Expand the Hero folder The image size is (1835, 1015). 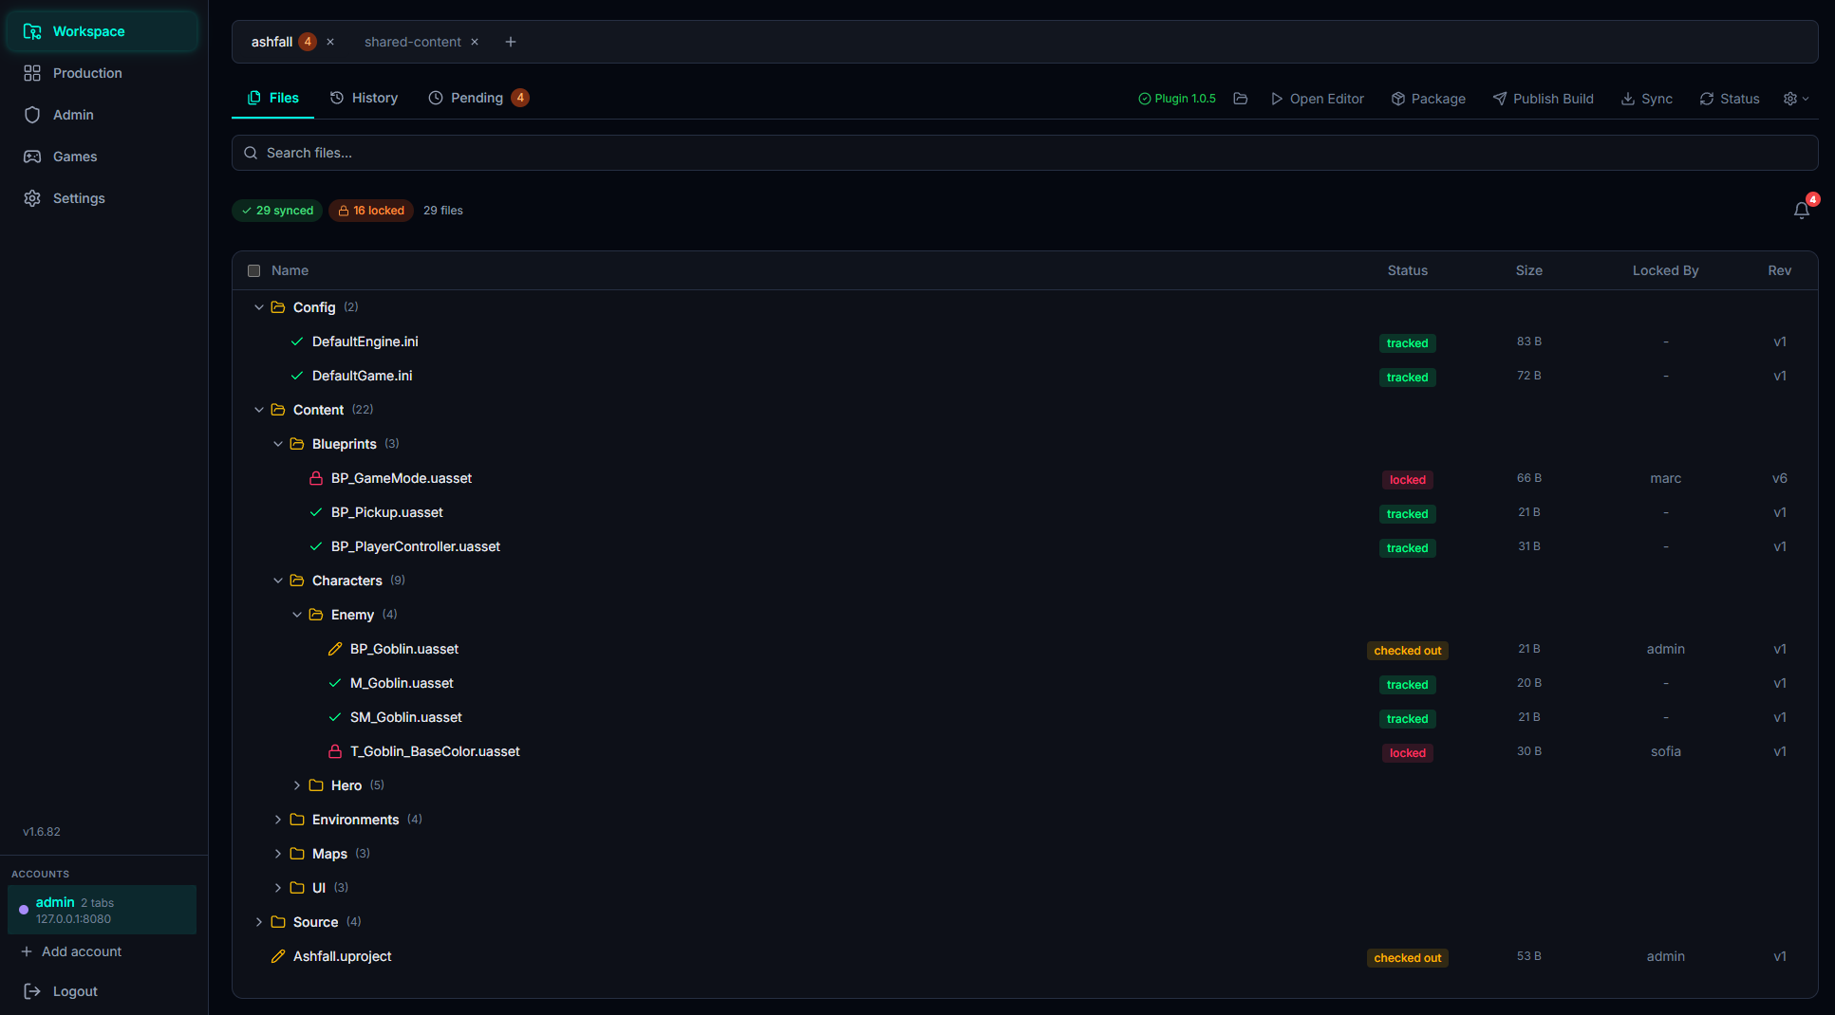click(297, 785)
